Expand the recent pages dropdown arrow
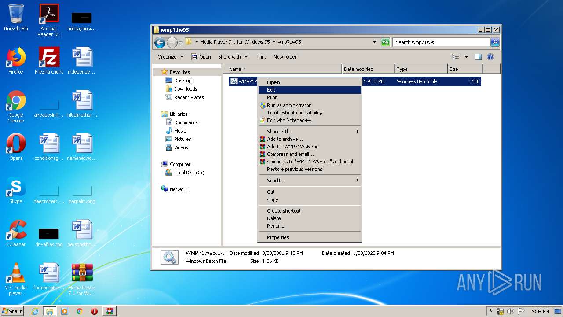 180,43
